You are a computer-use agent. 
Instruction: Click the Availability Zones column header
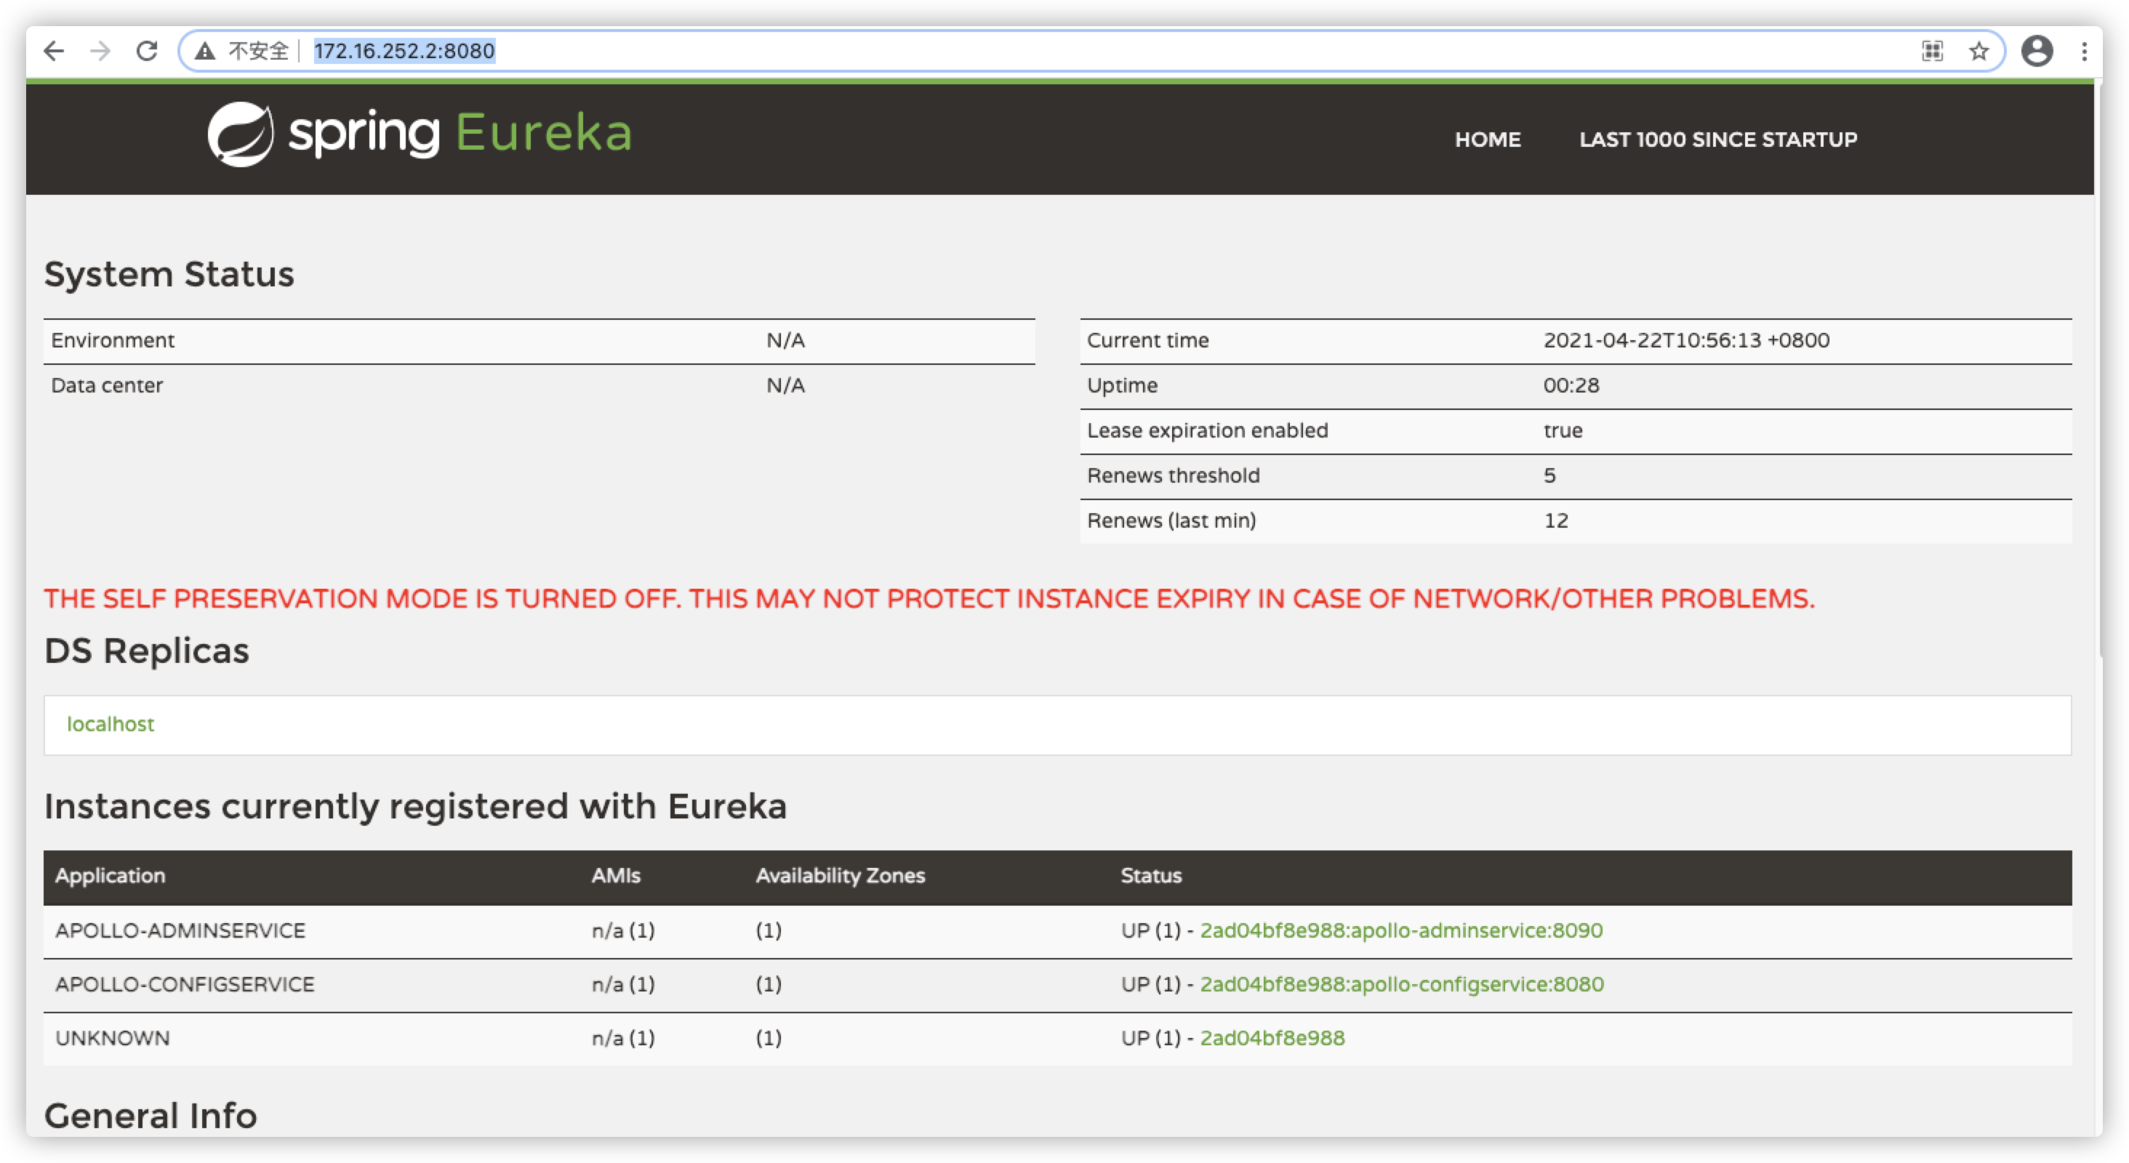pyautogui.click(x=840, y=877)
